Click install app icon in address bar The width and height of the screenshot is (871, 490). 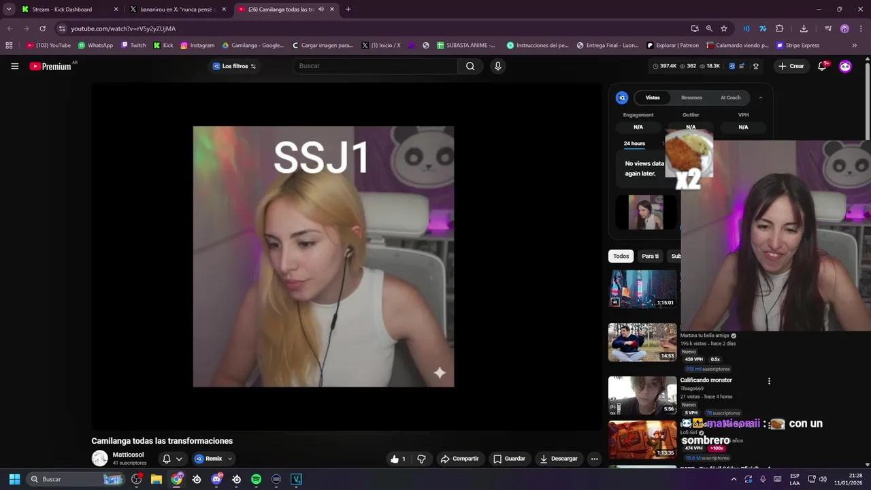(x=695, y=29)
